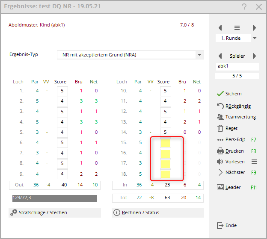The width and height of the screenshot is (267, 239).
Task: Click the Vorlesen speaker icon
Action: 220,162
